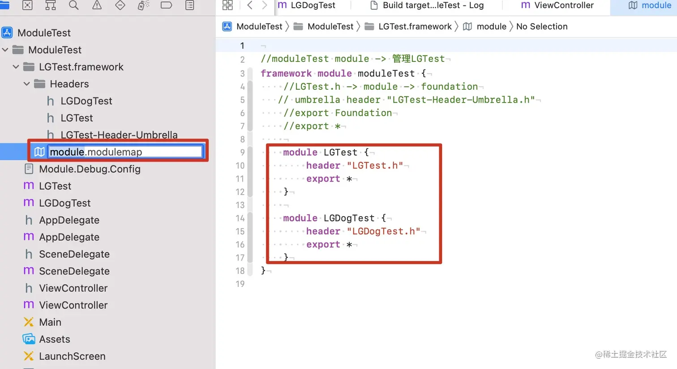Image resolution: width=677 pixels, height=369 pixels.
Task: Click the ModuleTest project icon in breadcrumb
Action: pos(227,26)
